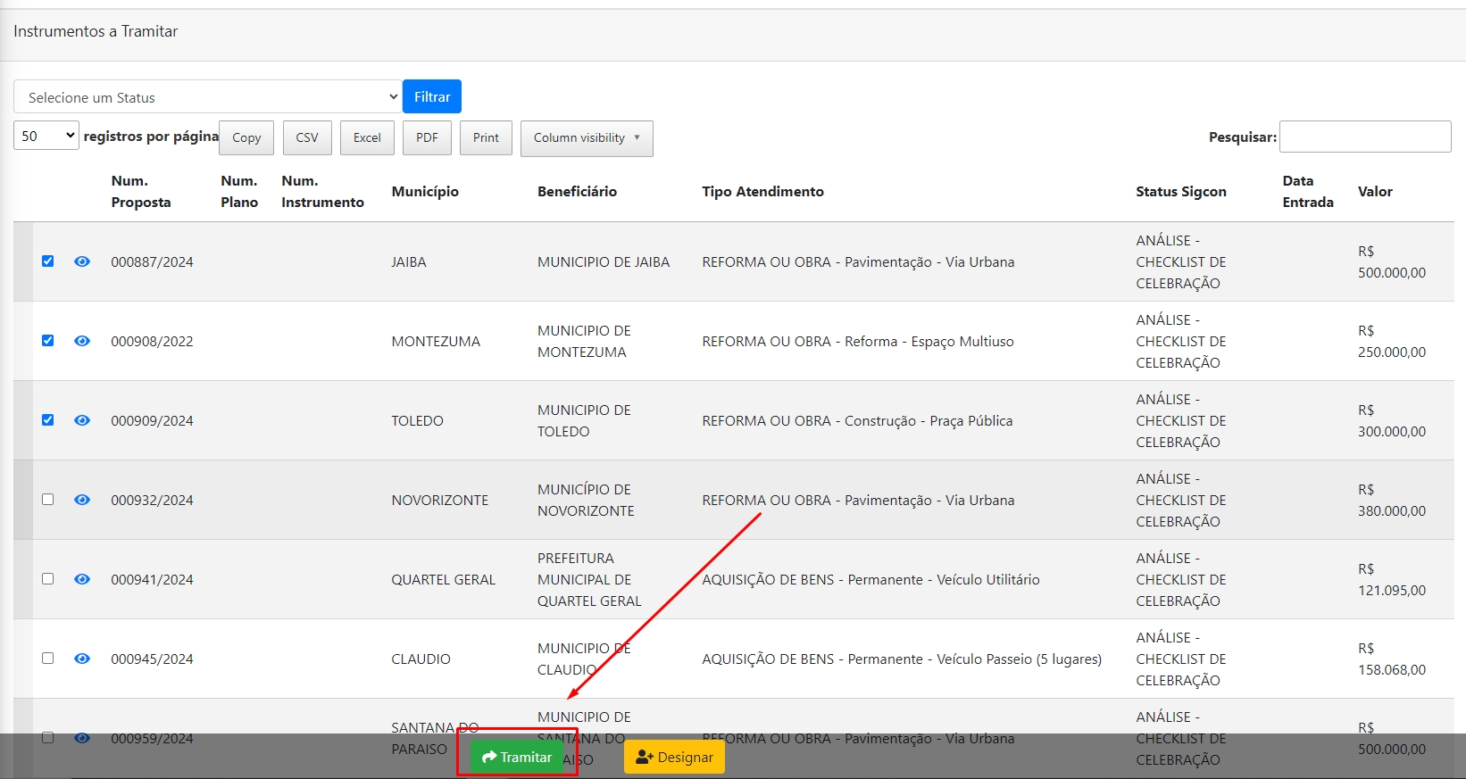Expand Column visibility options
Image resolution: width=1466 pixels, height=779 pixels.
point(587,138)
